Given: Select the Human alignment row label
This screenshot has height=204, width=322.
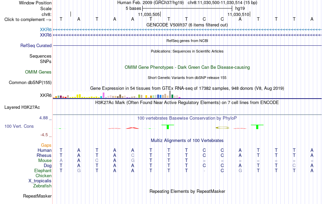Looking at the screenshot, I should click(x=44, y=150).
